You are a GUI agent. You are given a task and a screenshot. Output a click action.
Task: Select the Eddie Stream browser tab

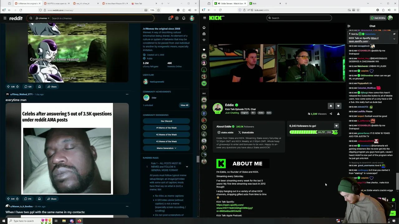230,3
